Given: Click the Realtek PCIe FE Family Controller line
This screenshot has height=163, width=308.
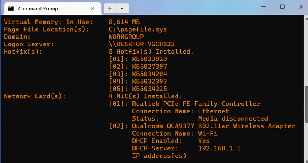Looking at the screenshot, I should (196, 104).
